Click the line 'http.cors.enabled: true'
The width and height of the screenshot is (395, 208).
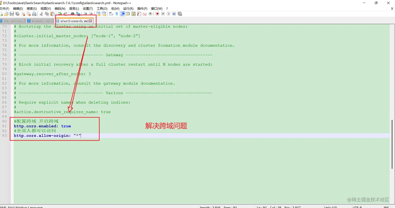pos(42,126)
